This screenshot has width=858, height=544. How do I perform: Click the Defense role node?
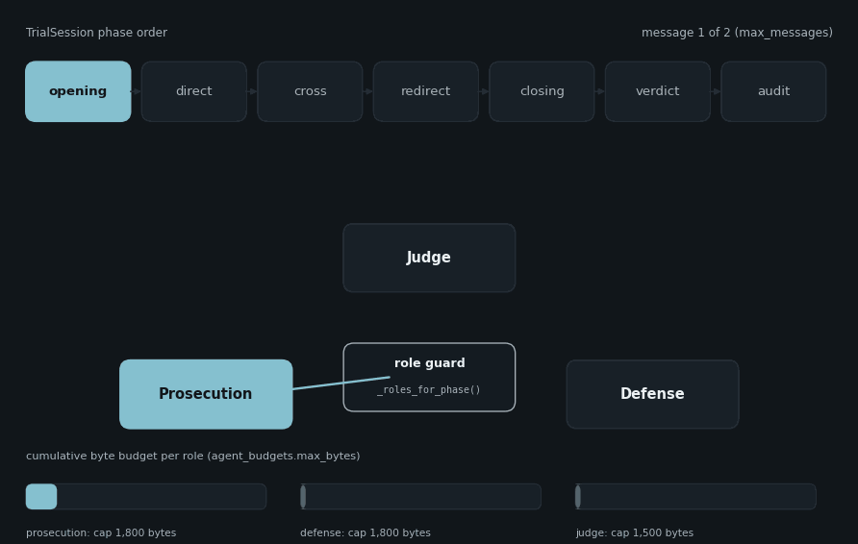point(653,394)
